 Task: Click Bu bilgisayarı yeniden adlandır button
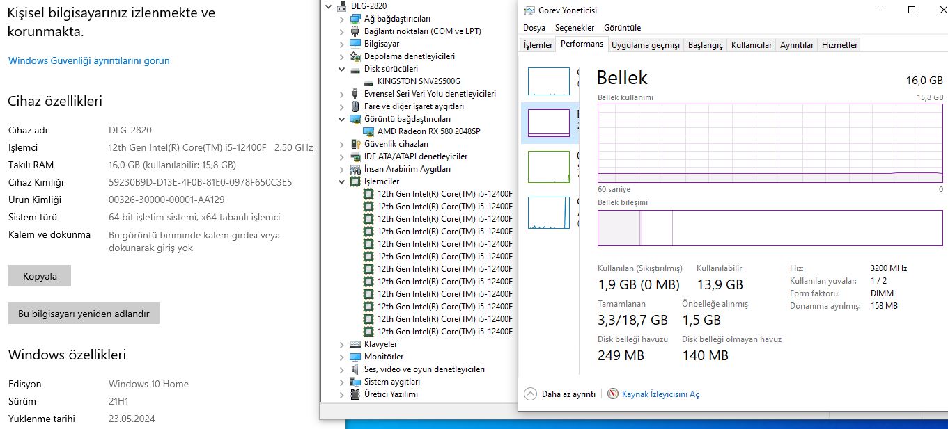pos(84,314)
